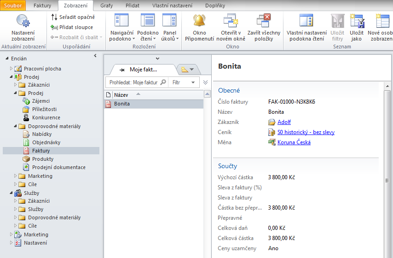Open Produkty in the navigation tree

coord(43,159)
